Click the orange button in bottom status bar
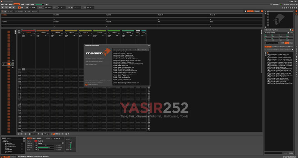 pyautogui.click(x=7, y=156)
